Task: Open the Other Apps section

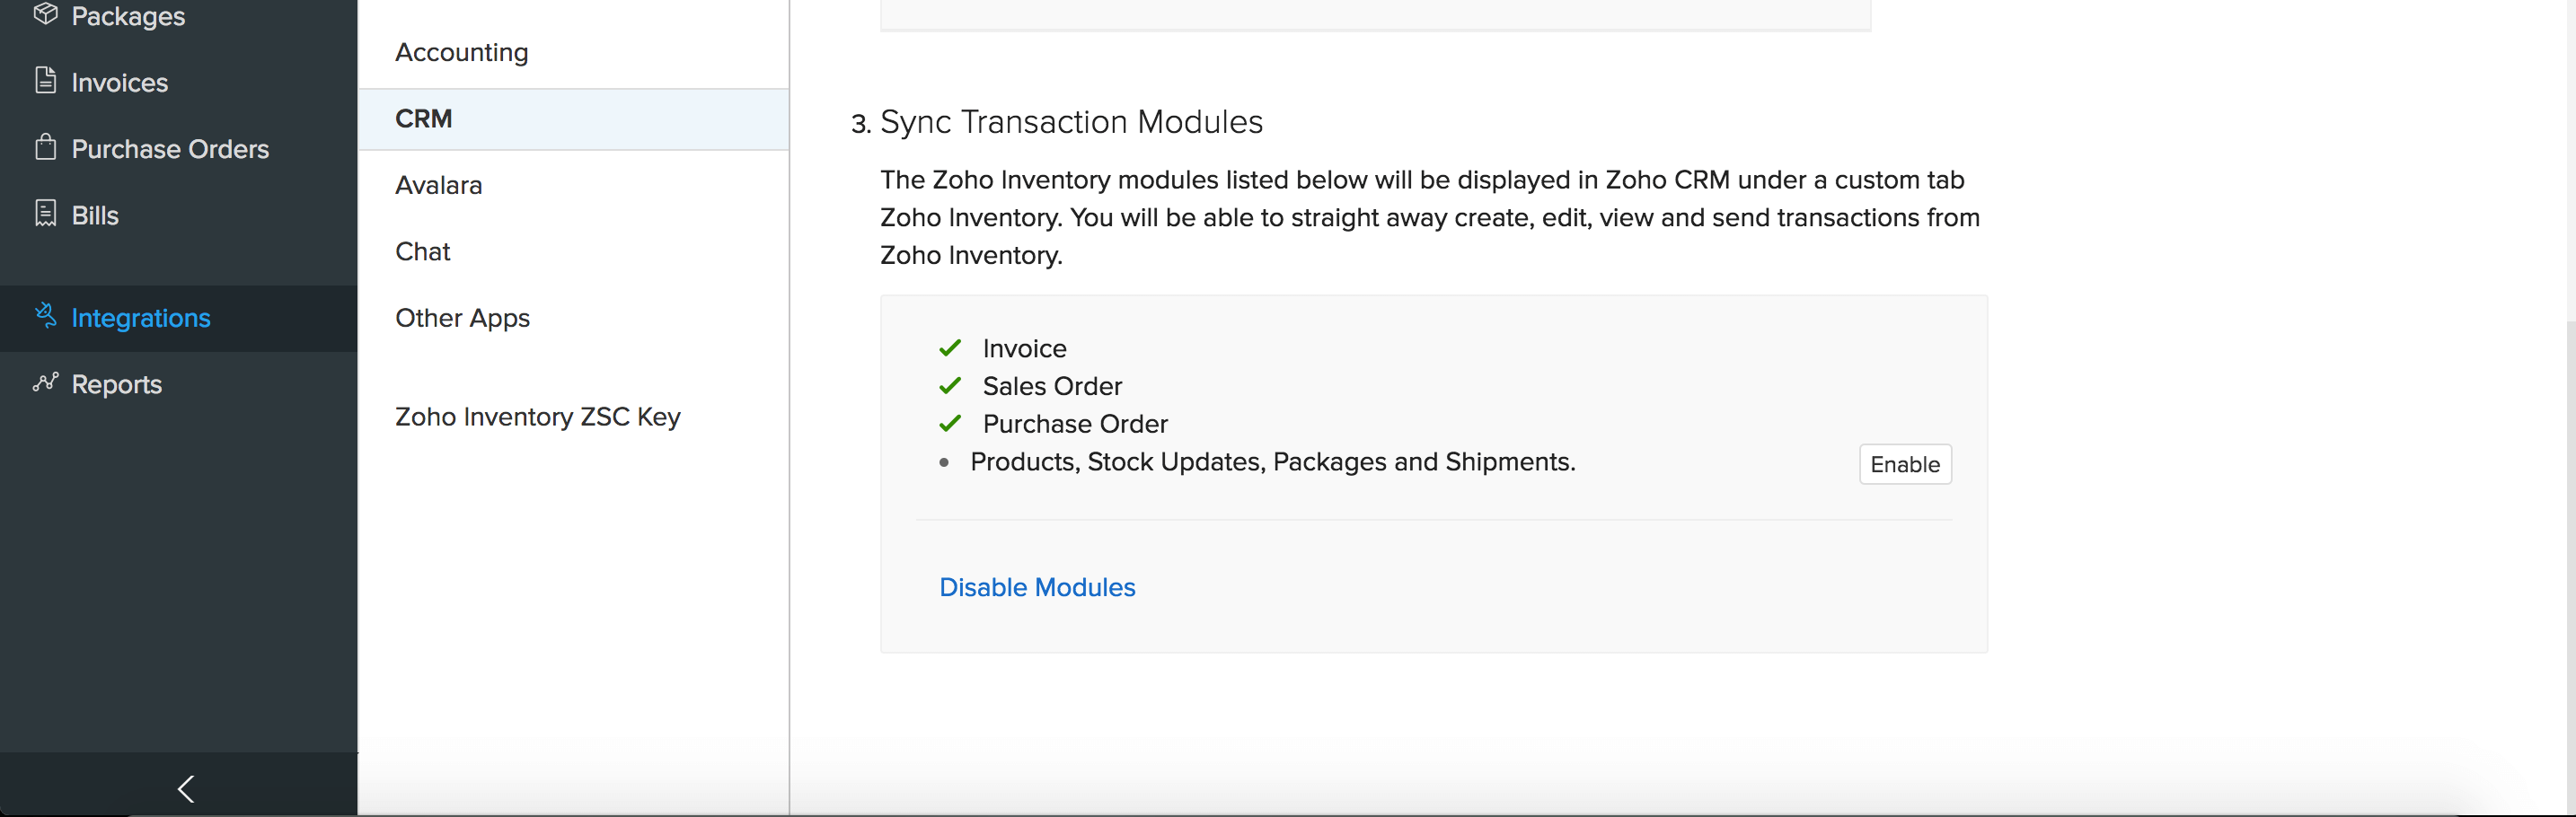Action: tap(462, 318)
